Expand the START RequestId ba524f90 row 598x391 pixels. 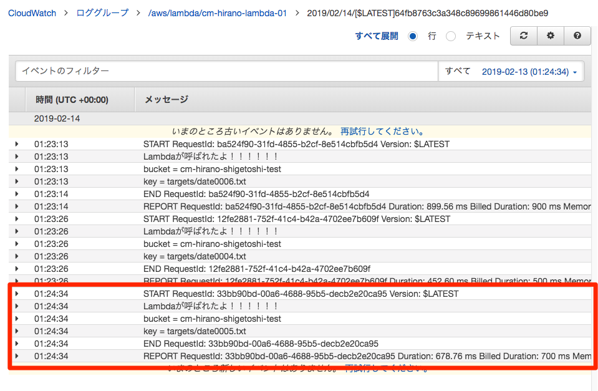(17, 144)
